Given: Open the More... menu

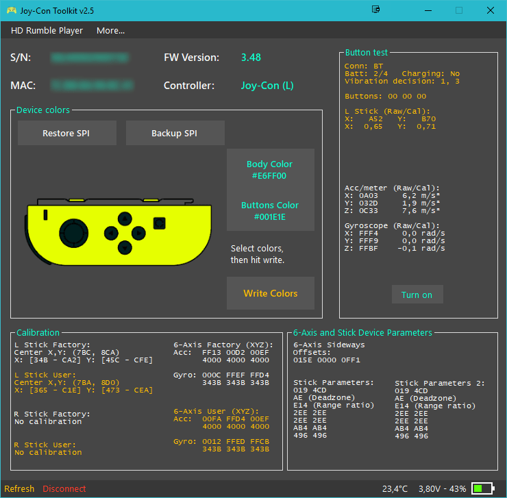Looking at the screenshot, I should pyautogui.click(x=110, y=31).
